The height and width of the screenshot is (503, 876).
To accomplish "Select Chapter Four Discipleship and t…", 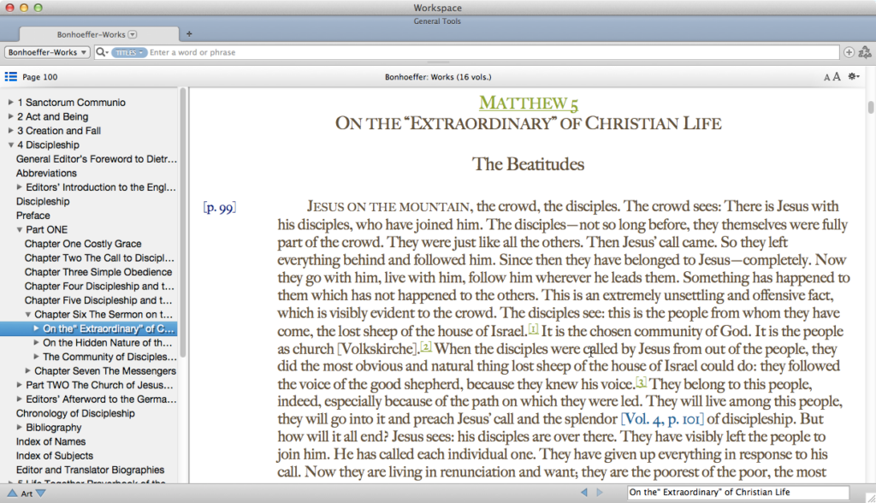I will coord(99,287).
